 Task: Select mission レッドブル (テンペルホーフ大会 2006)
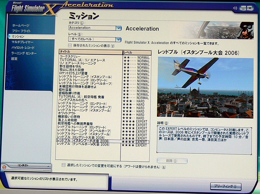click(x=83, y=144)
